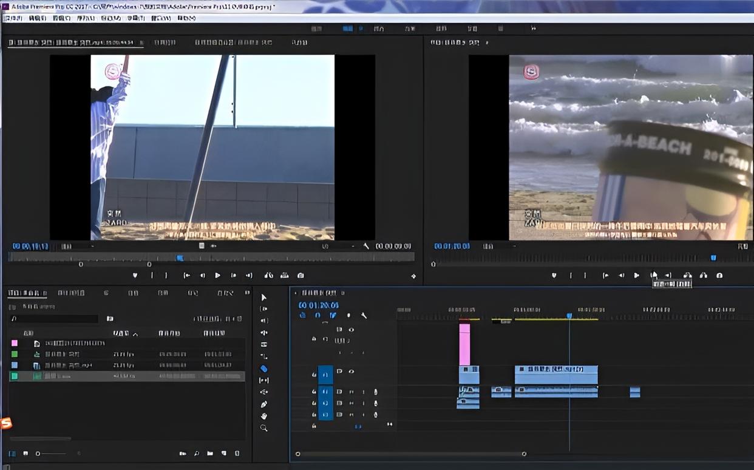Open the Program monitor panel menu
Image resolution: width=754 pixels, height=470 pixels.
[487, 43]
